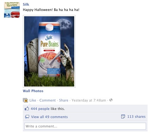Image resolution: width=151 pixels, height=134 pixels.
Task: View the 444 people who liked this
Action: coord(40,109)
